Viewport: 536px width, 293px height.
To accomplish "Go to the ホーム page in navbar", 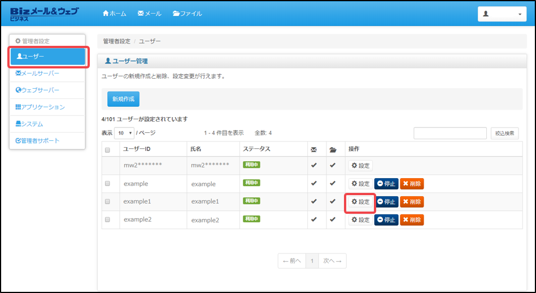I will click(115, 14).
